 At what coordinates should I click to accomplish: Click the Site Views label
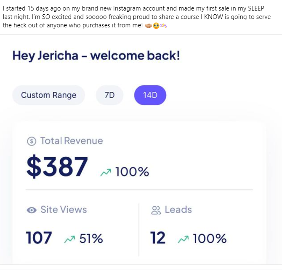pos(64,210)
